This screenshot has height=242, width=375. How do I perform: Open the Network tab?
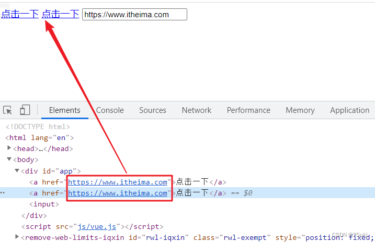pyautogui.click(x=197, y=110)
